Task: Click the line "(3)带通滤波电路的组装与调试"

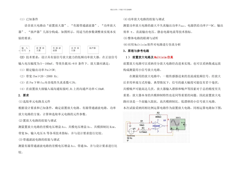Action: 39,139
